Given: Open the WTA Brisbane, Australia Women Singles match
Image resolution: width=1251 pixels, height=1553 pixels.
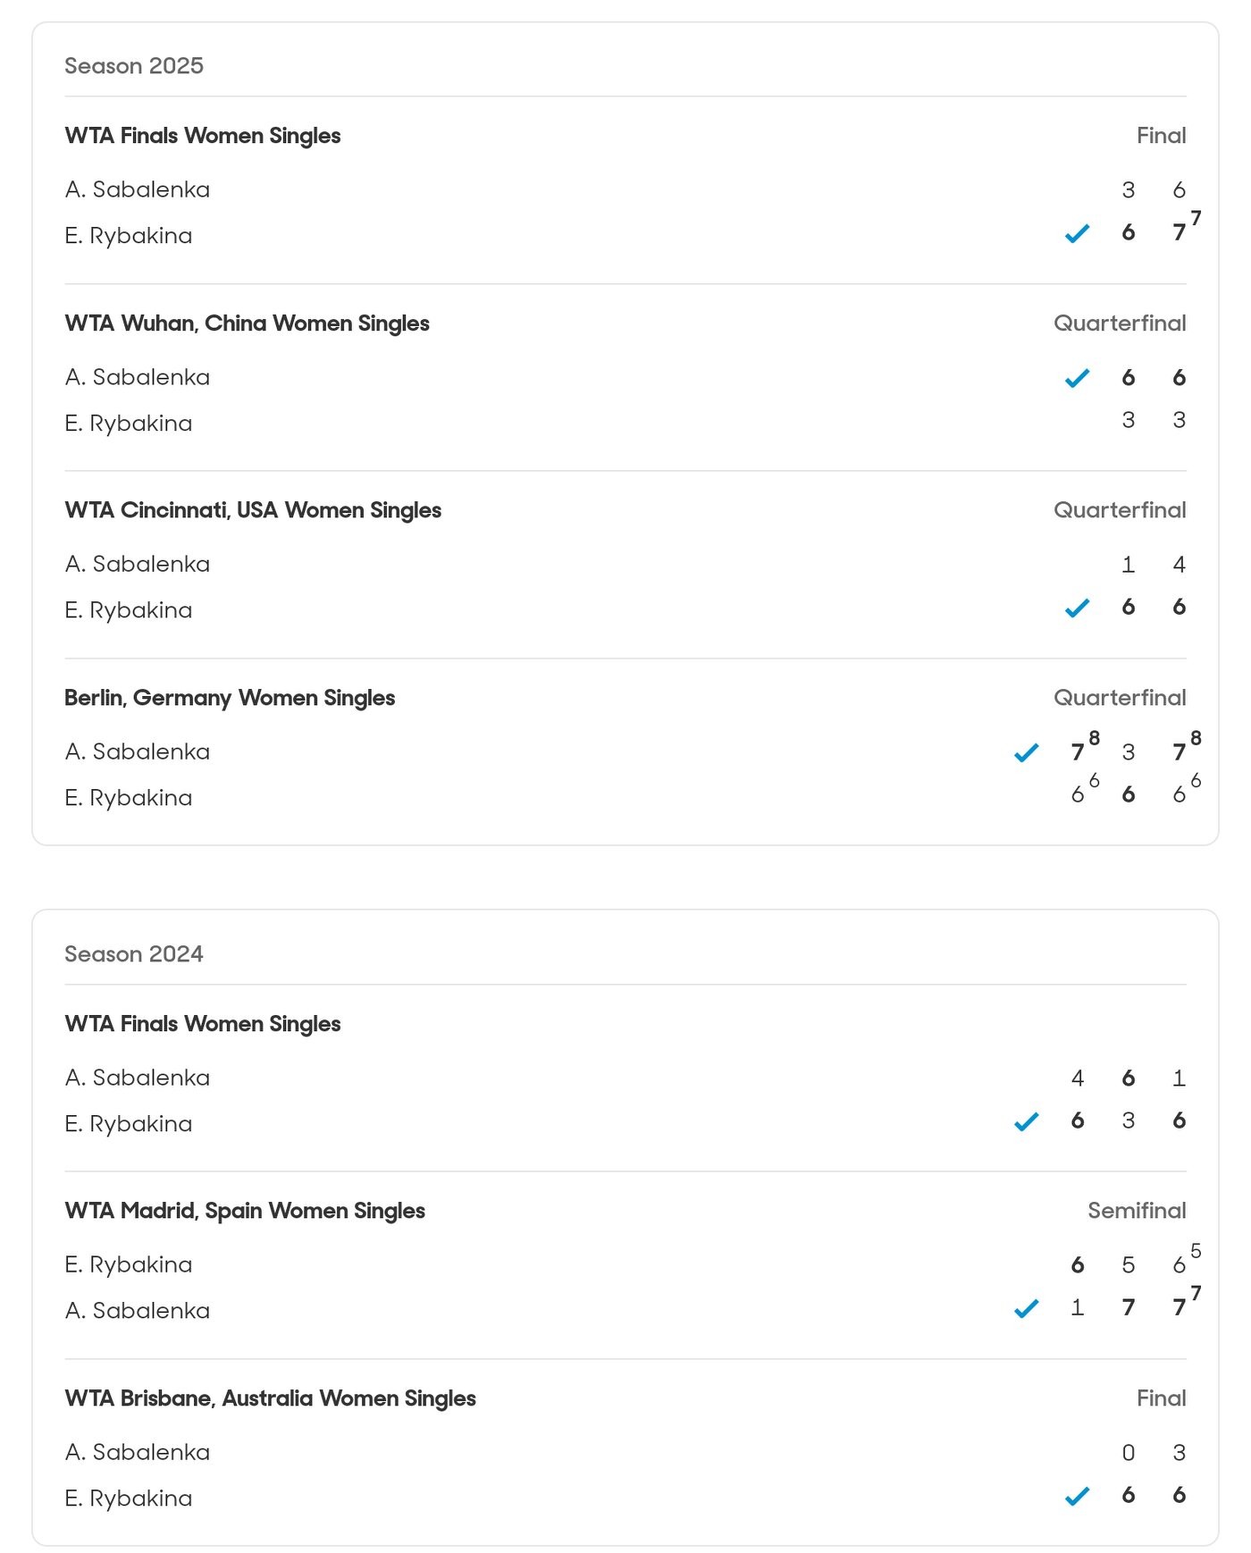Looking at the screenshot, I should pos(270,1398).
